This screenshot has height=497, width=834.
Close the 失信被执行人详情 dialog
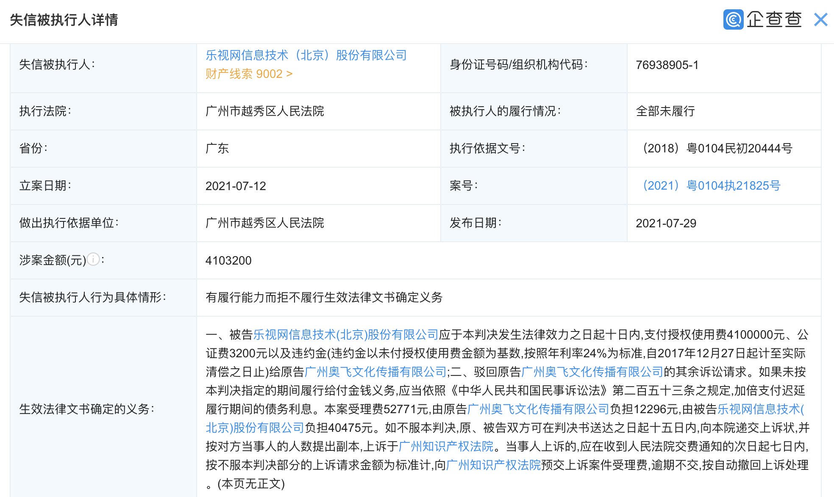(x=820, y=19)
